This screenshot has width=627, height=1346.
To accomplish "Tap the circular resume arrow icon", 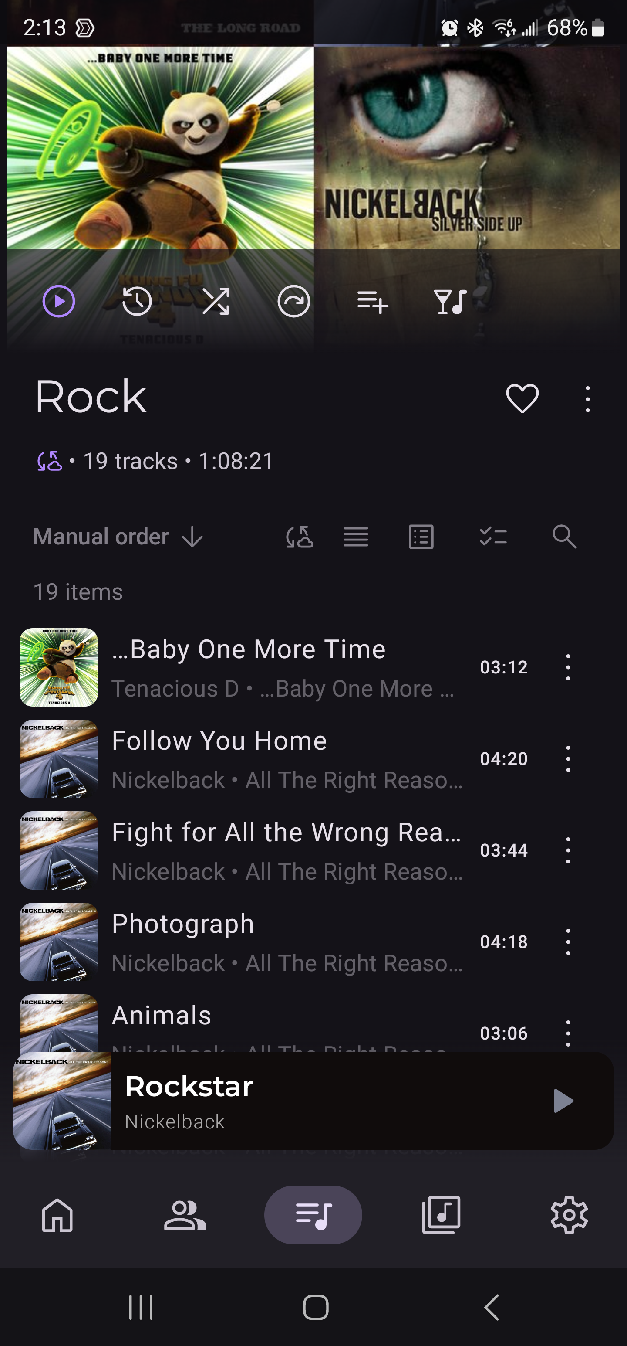I will pyautogui.click(x=294, y=301).
